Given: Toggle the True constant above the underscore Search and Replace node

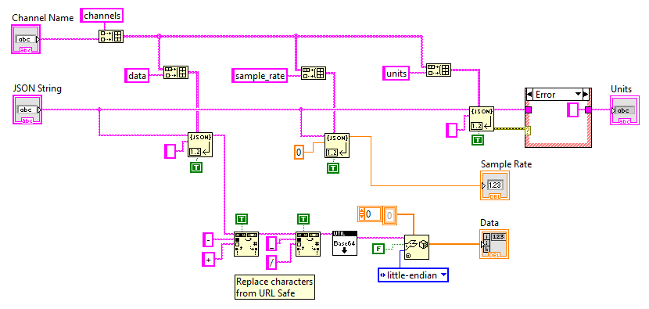Looking at the screenshot, I should 304,219.
